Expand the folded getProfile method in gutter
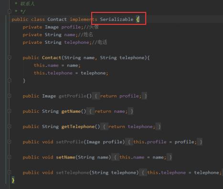 point(10,96)
